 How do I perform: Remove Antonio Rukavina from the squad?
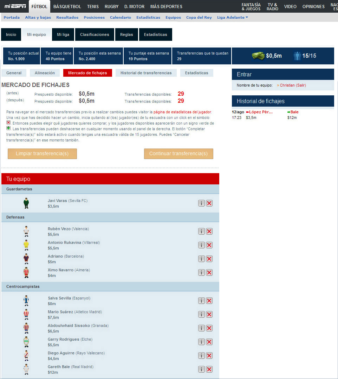click(209, 245)
